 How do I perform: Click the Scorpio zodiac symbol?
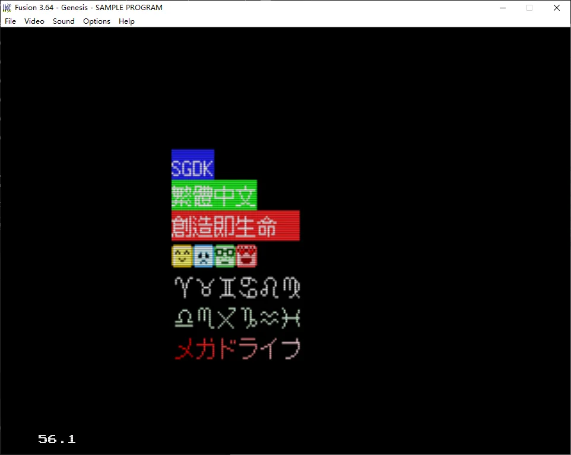pyautogui.click(x=206, y=319)
